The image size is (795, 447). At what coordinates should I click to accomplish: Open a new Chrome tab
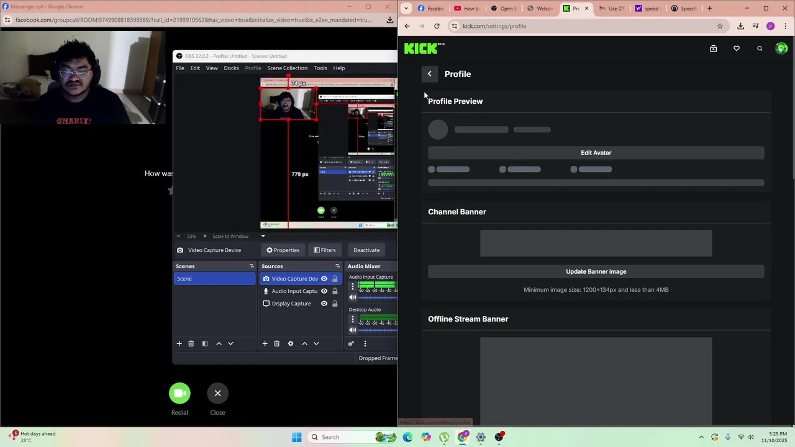(709, 9)
